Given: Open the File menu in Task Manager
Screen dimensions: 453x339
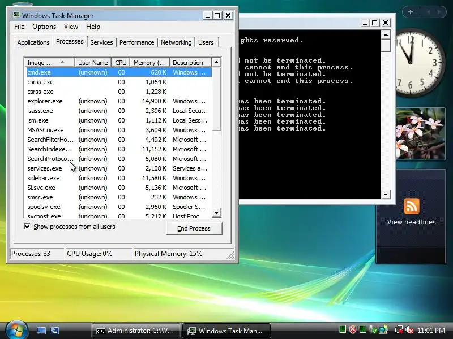Looking at the screenshot, I should coord(19,27).
